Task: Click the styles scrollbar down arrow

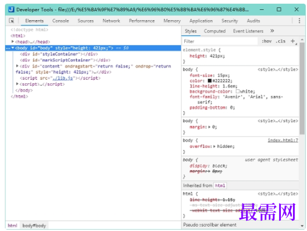Action: click(x=302, y=226)
